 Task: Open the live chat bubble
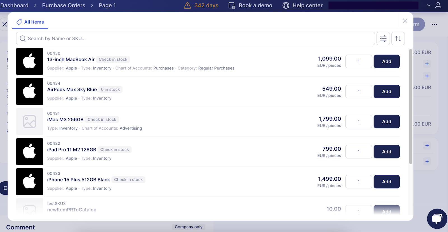click(437, 219)
